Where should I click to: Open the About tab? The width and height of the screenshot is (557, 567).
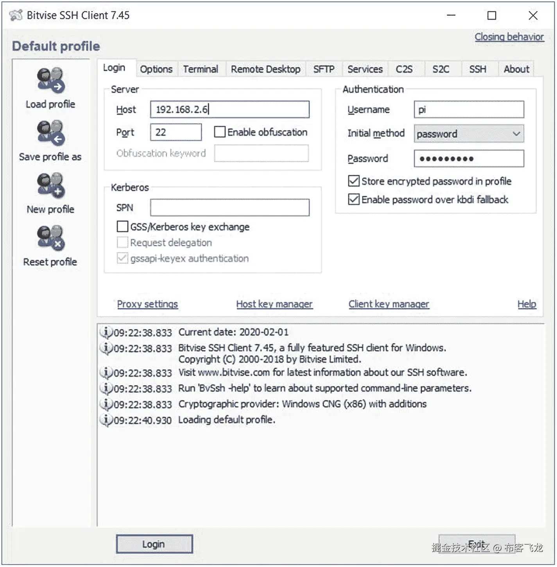point(516,69)
